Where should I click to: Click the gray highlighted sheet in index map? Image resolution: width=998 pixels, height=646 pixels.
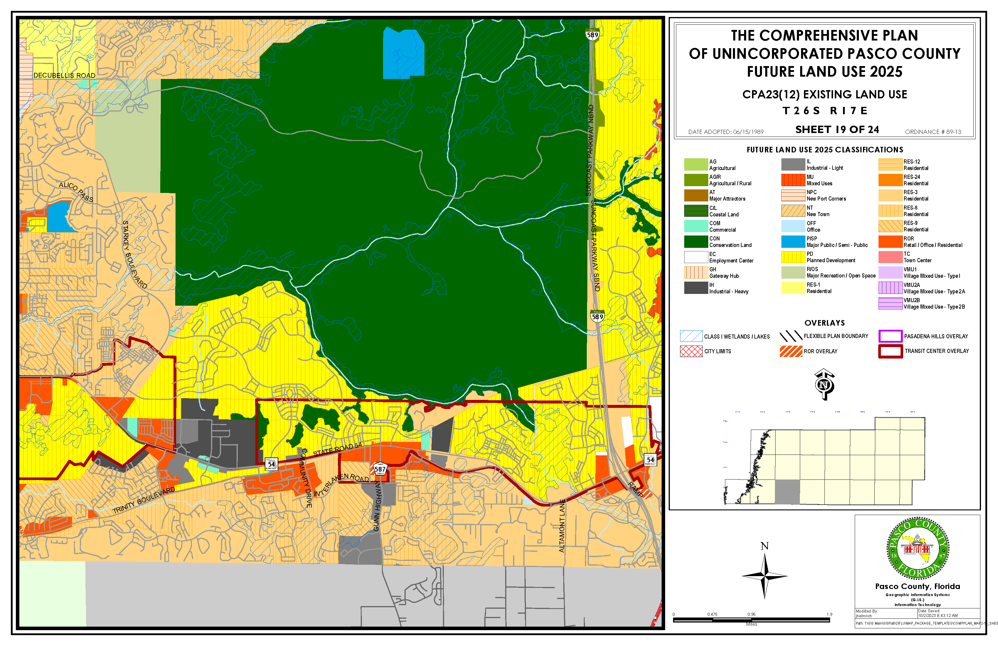787,492
